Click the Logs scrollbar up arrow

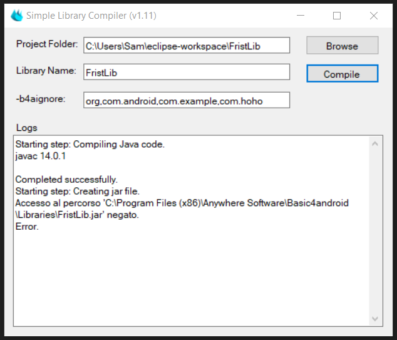[x=375, y=144]
